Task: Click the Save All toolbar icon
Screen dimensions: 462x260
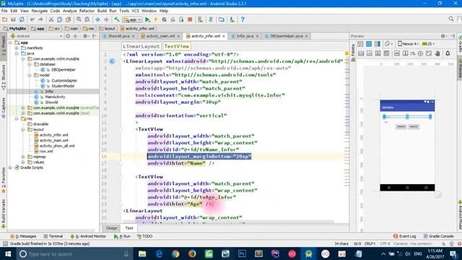Action: click(x=13, y=19)
